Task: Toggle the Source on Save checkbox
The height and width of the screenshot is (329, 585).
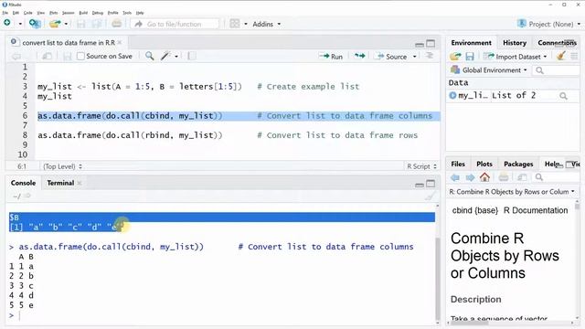Action: 80,57
